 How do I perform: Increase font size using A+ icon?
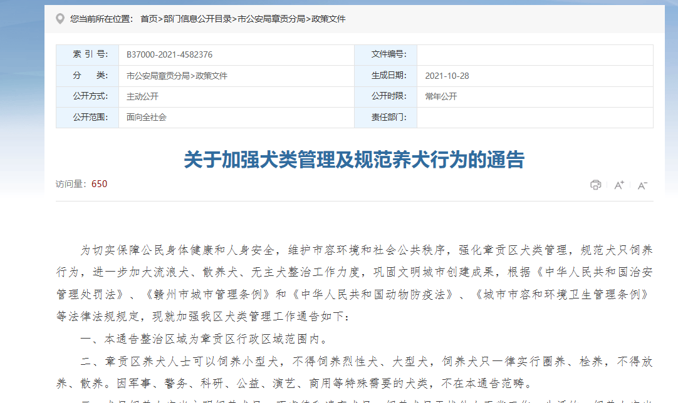tap(618, 185)
